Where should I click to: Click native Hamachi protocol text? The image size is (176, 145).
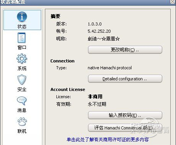pos(110,68)
